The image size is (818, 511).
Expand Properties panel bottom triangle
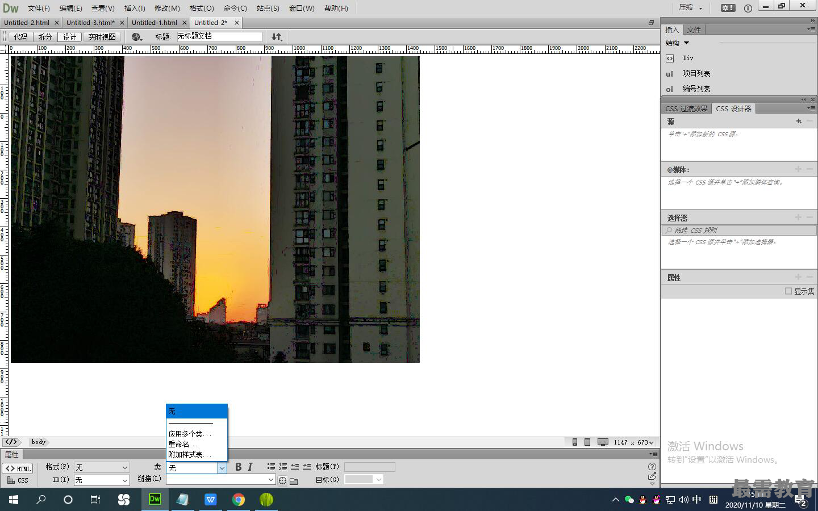pyautogui.click(x=652, y=484)
